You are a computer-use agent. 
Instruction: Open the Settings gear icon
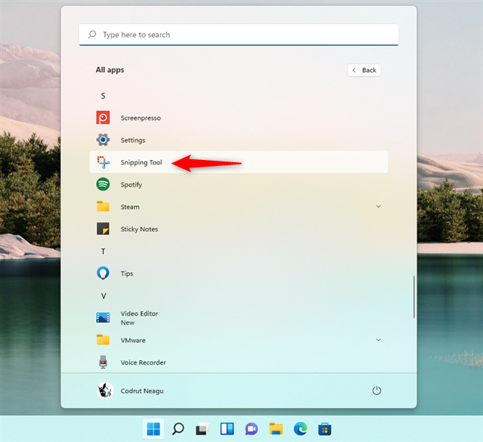pyautogui.click(x=103, y=140)
